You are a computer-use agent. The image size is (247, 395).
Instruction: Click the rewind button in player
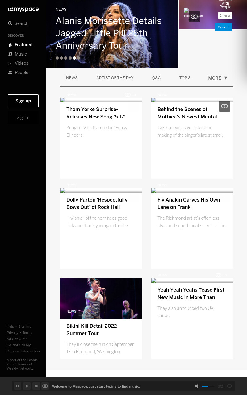tap(18, 386)
